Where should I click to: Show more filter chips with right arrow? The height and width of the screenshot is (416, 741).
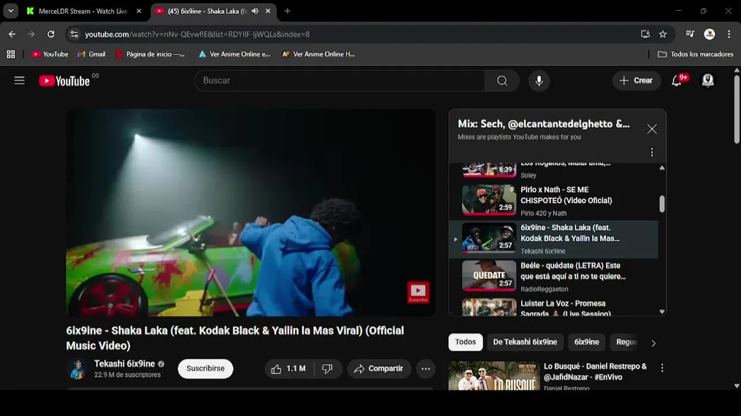pyautogui.click(x=653, y=343)
